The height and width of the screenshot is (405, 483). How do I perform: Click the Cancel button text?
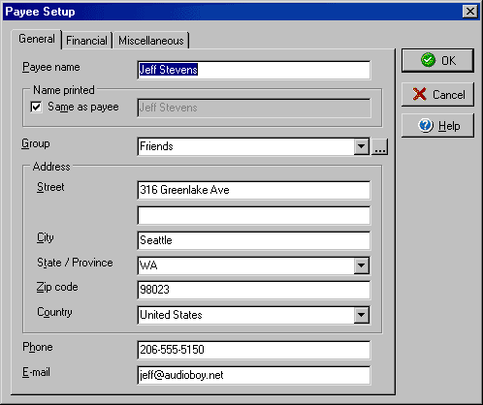pyautogui.click(x=449, y=95)
